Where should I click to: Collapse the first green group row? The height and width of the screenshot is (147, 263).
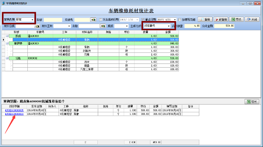[x=7, y=36]
